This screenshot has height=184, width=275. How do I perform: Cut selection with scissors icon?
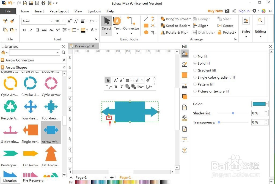[x=5, y=21]
